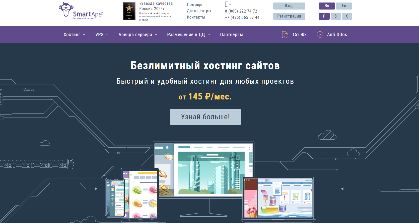This screenshot has height=223, width=419.
Task: Click the Узнай больше! button
Action: [x=205, y=117]
